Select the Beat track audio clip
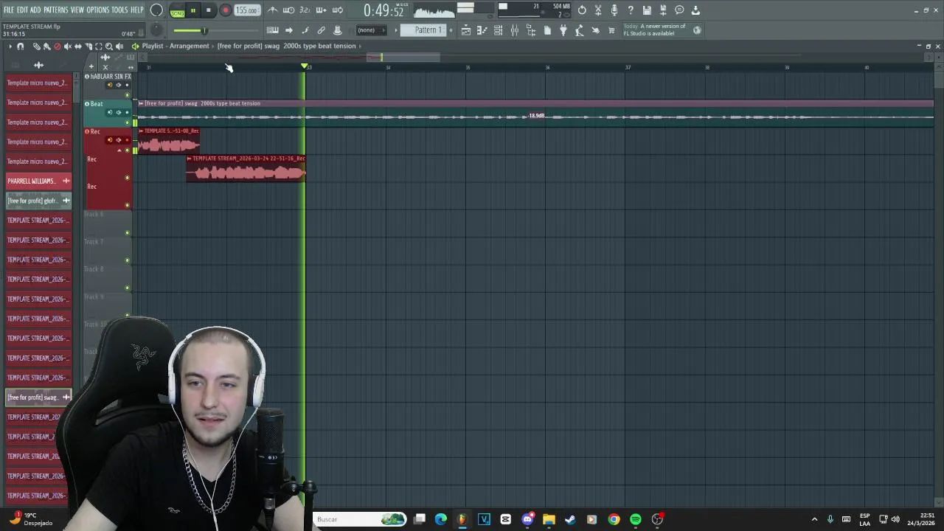Image resolution: width=944 pixels, height=531 pixels. coord(535,113)
